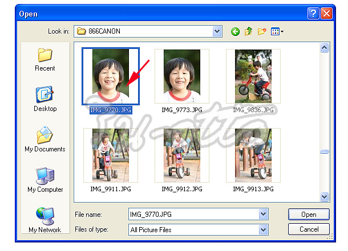Click the IMG_9913.JPG file name label

pos(253,189)
